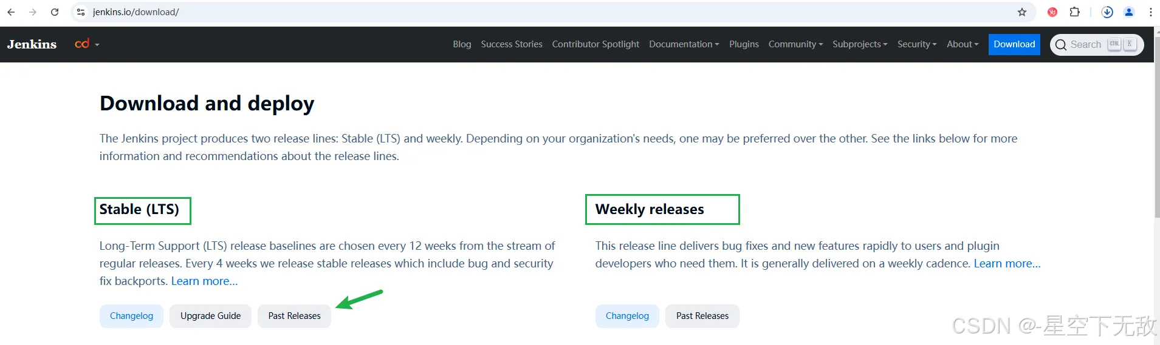Open Past Releases under Stable (LTS)
1160x345 pixels.
pos(294,316)
